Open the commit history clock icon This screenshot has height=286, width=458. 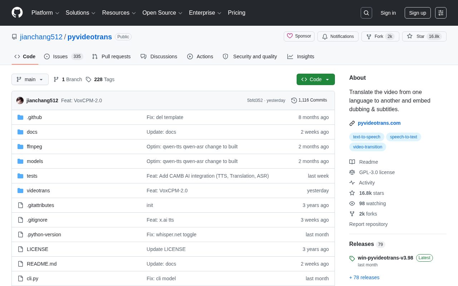294,100
